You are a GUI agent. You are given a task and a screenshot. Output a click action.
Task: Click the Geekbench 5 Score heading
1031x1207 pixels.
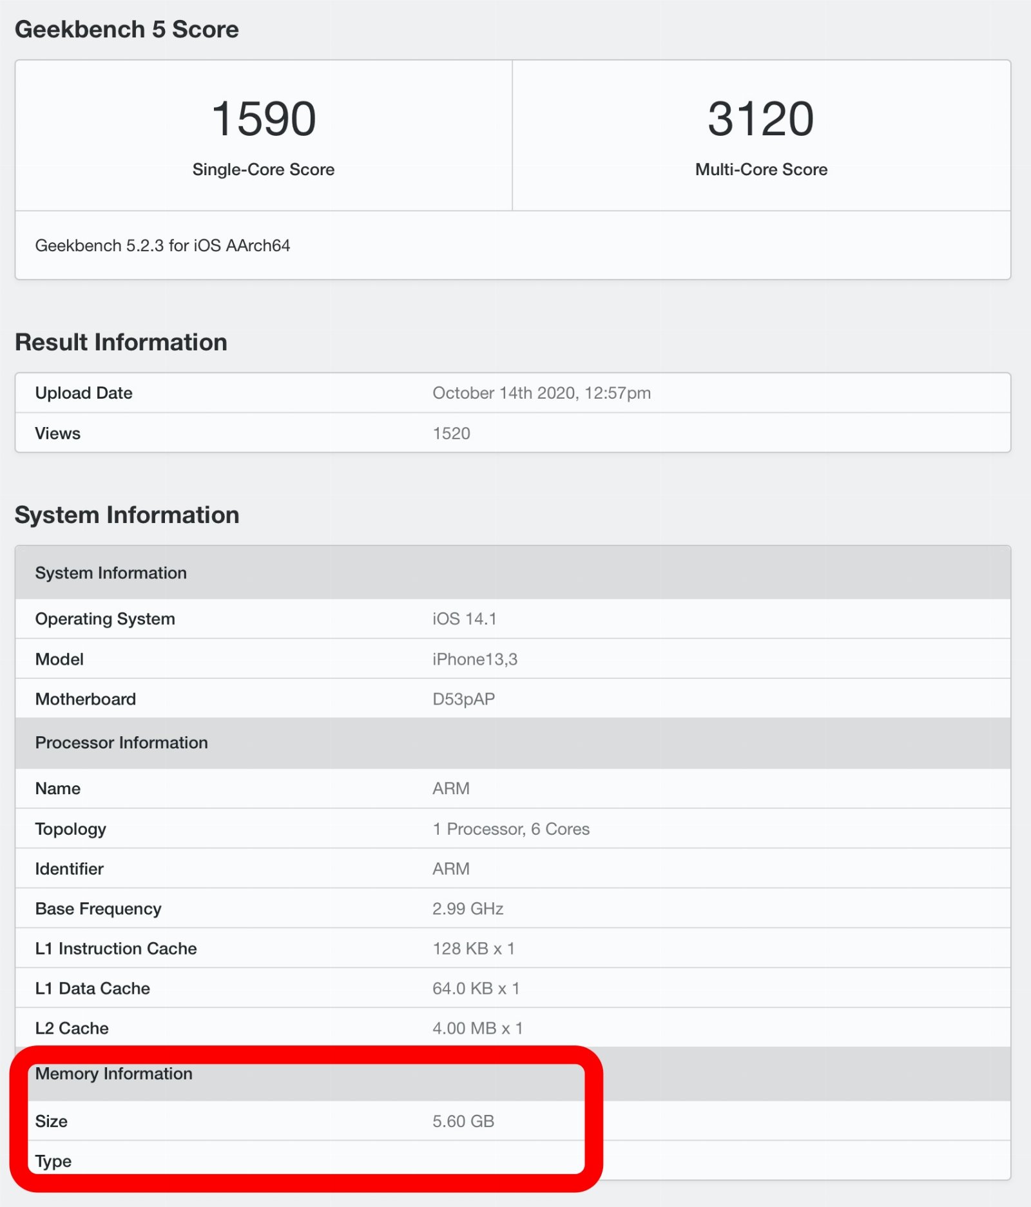[127, 30]
